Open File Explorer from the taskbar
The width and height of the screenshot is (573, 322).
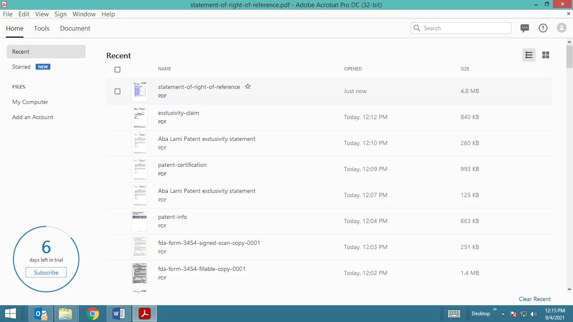65,314
